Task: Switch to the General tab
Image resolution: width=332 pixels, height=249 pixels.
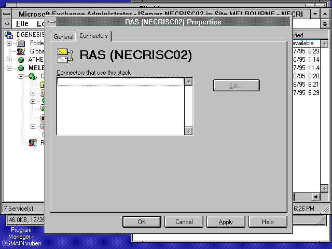Action: 63,37
